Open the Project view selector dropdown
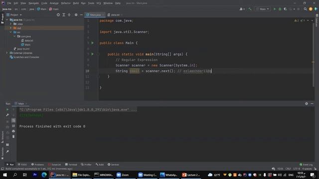319x179 pixels. click(14, 15)
